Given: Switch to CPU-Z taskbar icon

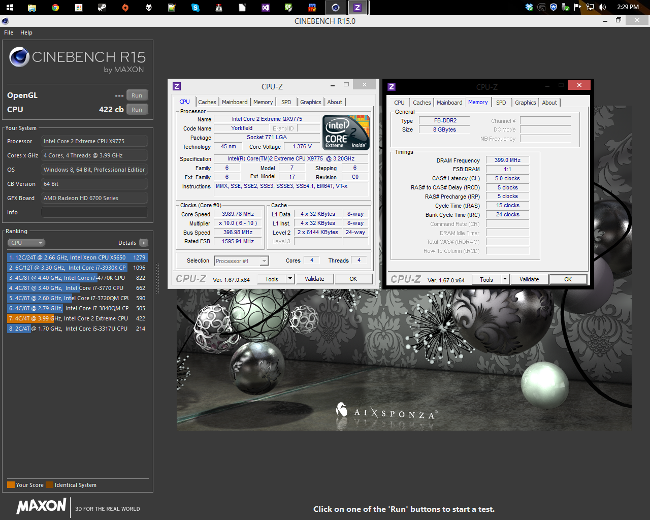Looking at the screenshot, I should [x=357, y=7].
